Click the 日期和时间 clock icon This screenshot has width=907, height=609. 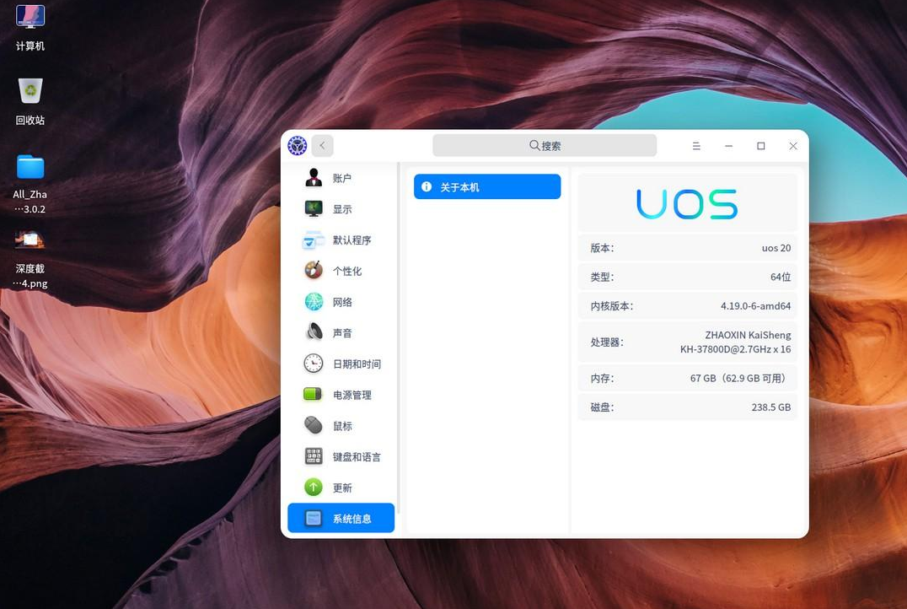pyautogui.click(x=314, y=364)
